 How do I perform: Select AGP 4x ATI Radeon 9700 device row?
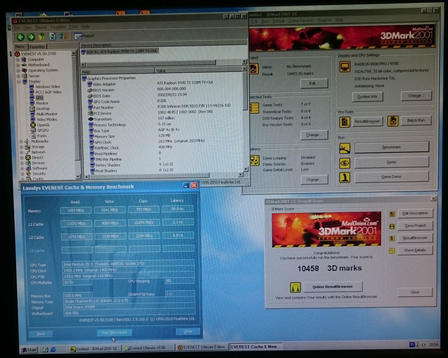[x=121, y=51]
